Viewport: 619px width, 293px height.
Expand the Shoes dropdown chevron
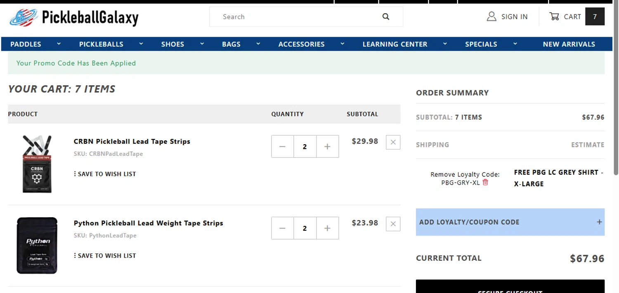coord(202,44)
